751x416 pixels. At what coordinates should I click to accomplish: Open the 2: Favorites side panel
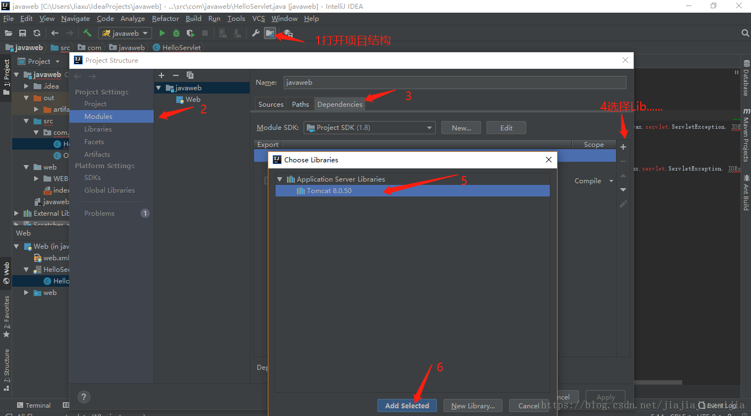click(x=7, y=316)
